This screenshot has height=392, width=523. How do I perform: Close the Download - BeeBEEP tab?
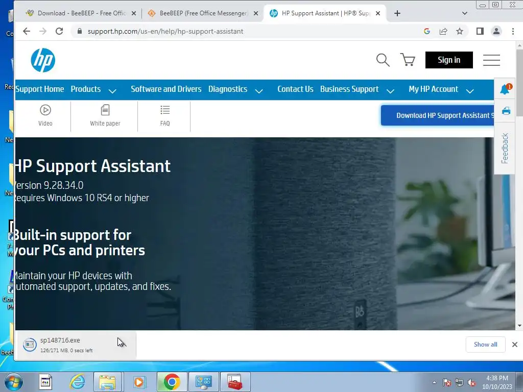(x=134, y=13)
